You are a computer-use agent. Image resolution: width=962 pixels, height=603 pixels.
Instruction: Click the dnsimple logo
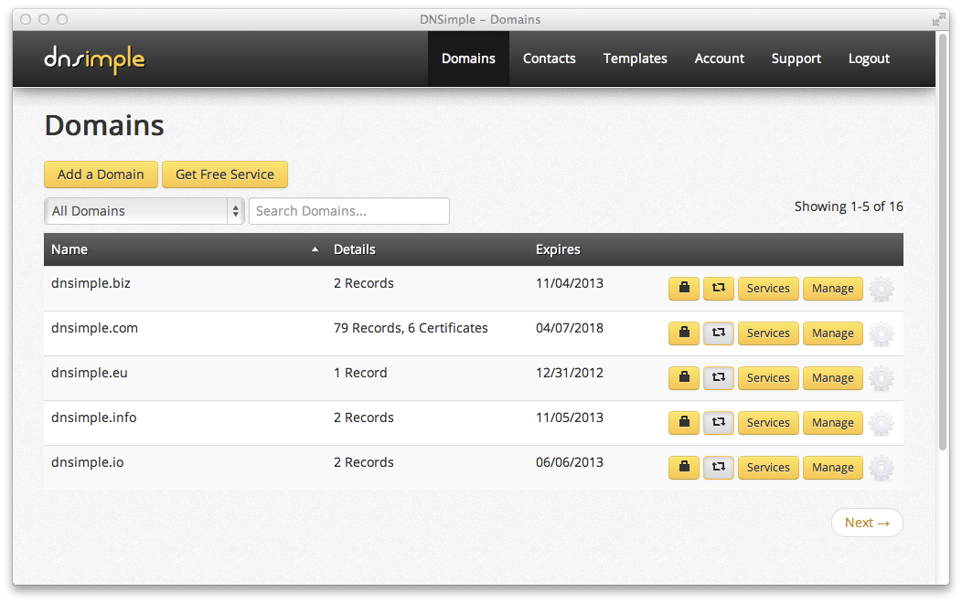pos(94,59)
